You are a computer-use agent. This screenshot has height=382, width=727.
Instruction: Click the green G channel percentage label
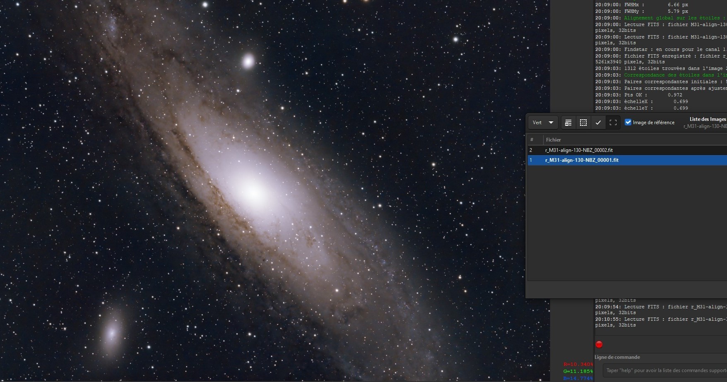click(x=578, y=371)
